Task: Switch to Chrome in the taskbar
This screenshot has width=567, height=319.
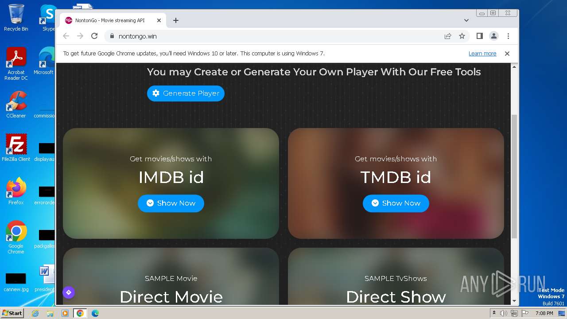Action: (80, 313)
